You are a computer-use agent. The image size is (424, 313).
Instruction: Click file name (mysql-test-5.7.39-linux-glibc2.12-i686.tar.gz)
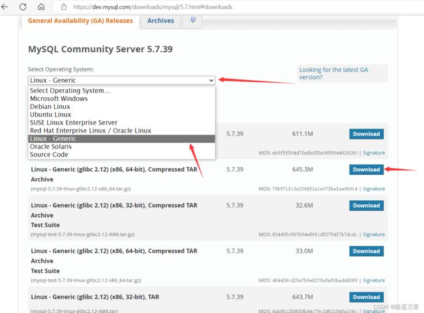[x=83, y=235]
